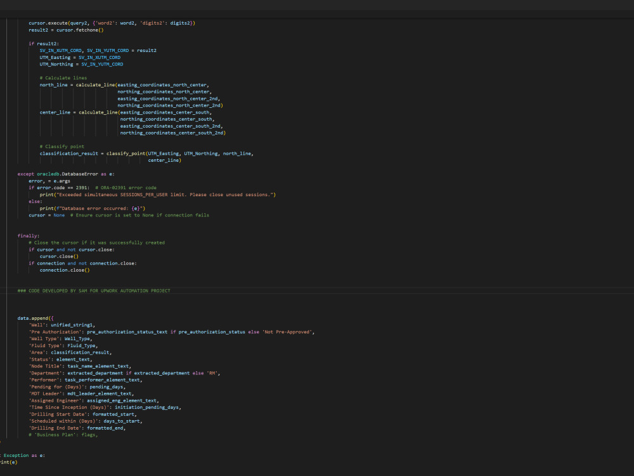Click the 'Performer' dictionary entry
This screenshot has width=634, height=476.
[86, 380]
